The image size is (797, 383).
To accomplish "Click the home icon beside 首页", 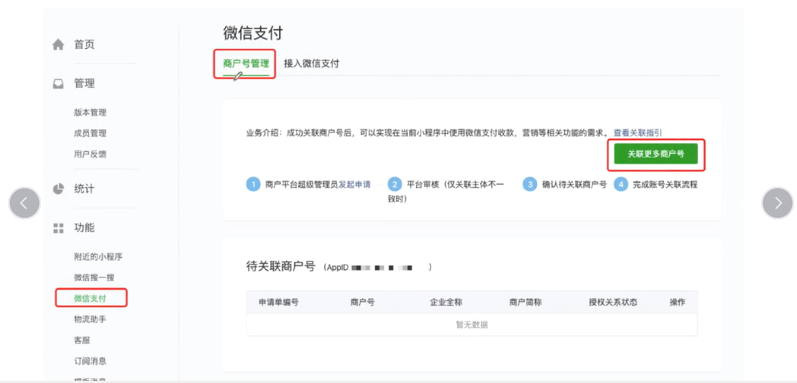I will point(59,45).
